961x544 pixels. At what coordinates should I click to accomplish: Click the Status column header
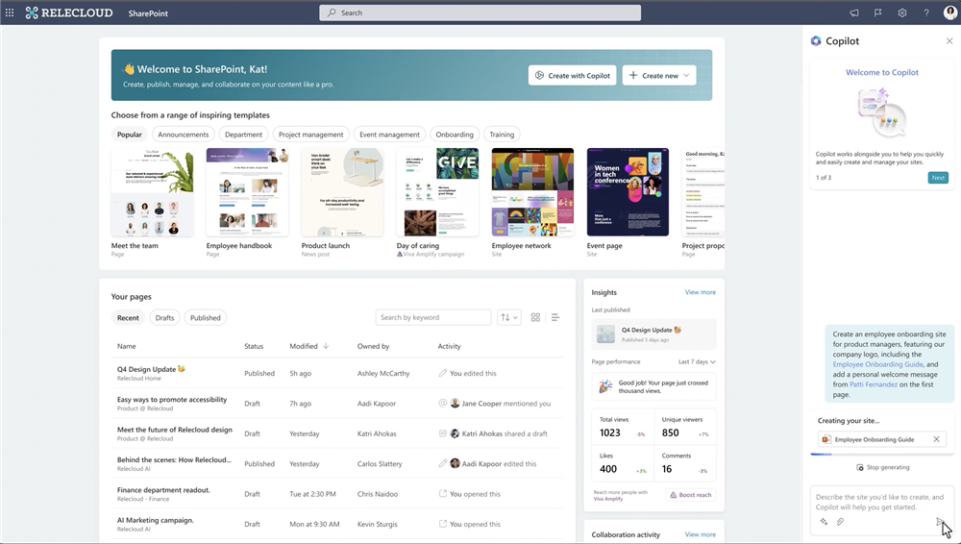point(254,346)
